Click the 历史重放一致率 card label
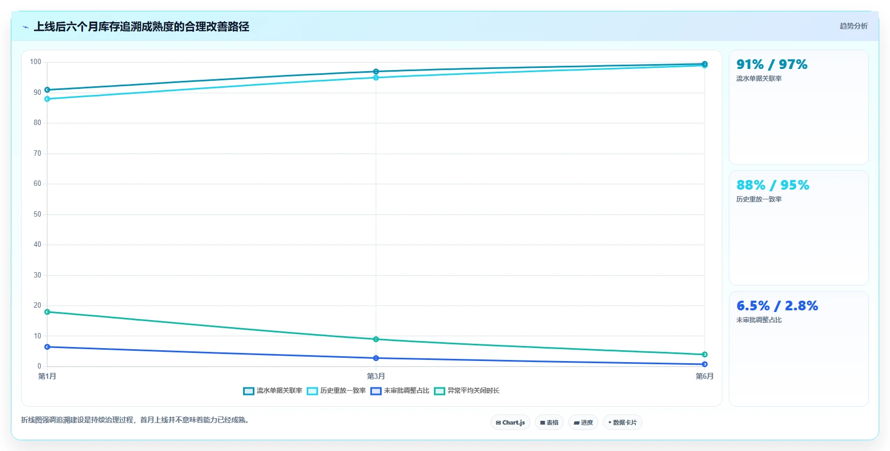This screenshot has width=890, height=451. (759, 199)
